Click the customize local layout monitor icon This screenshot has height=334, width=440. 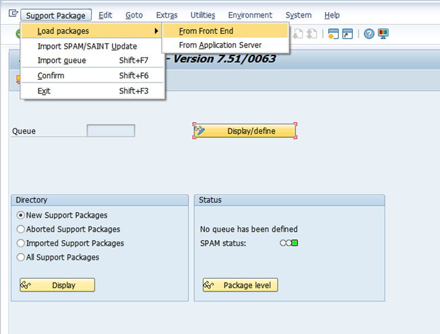(x=383, y=34)
